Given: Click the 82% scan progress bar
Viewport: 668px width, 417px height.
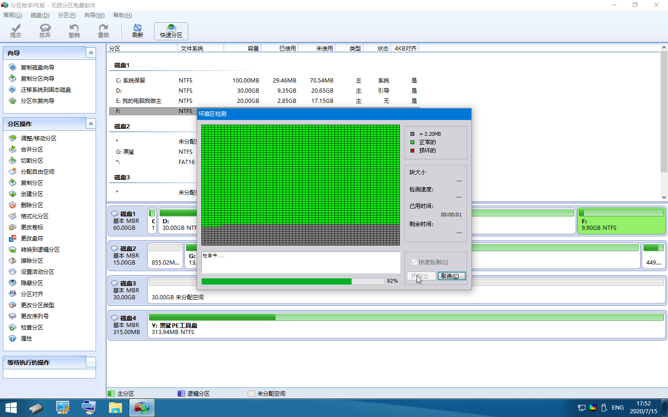Looking at the screenshot, I should click(x=293, y=281).
